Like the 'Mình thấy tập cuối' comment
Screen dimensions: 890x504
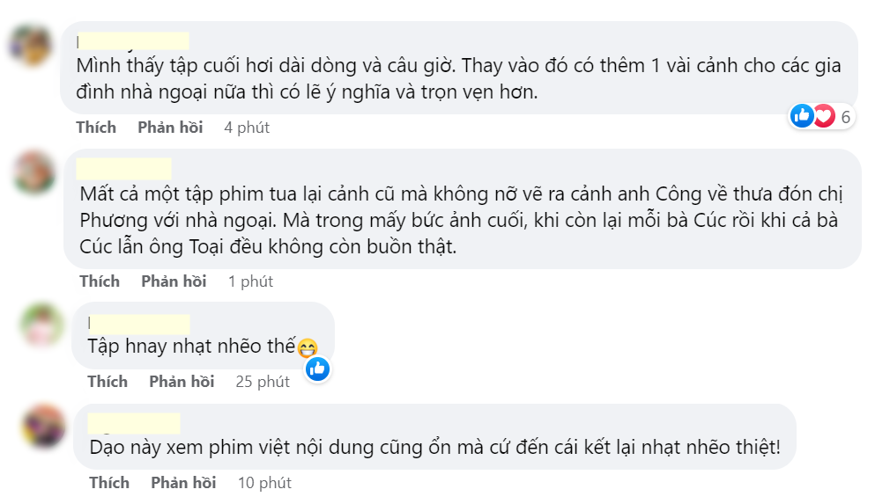click(x=96, y=128)
